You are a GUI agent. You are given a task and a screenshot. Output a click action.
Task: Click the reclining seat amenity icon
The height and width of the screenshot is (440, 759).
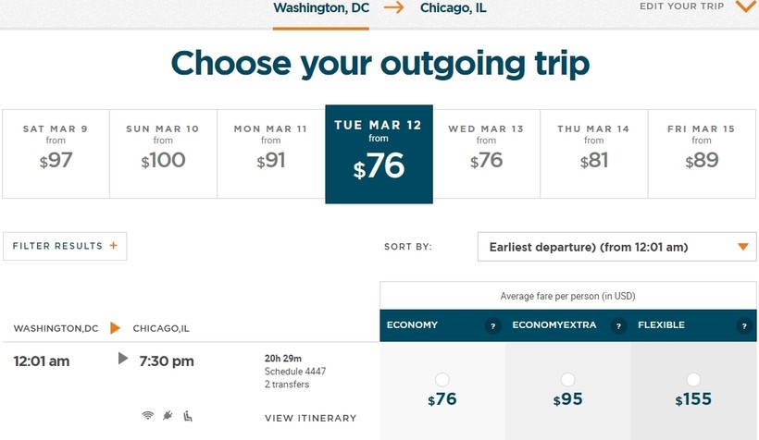(188, 416)
